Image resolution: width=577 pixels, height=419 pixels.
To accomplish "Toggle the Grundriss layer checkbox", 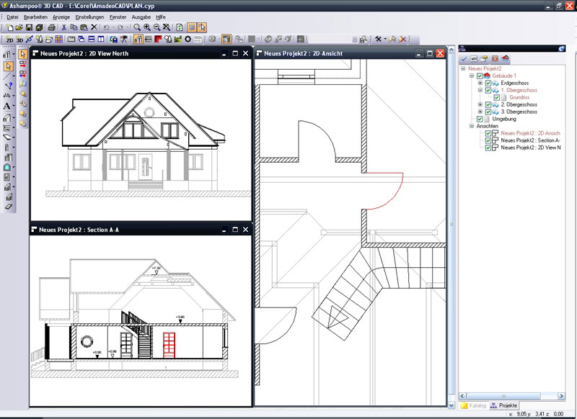I will [x=497, y=97].
